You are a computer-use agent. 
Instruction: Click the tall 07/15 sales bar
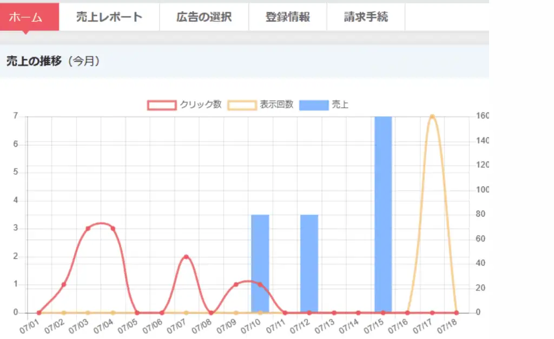(383, 214)
